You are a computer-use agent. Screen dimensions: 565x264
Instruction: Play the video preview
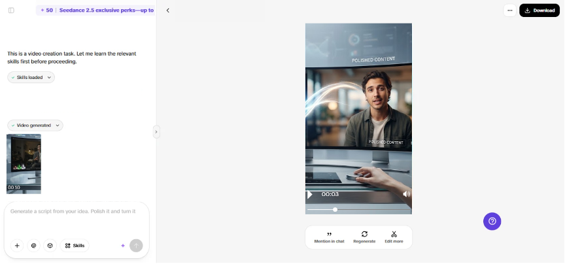(309, 195)
